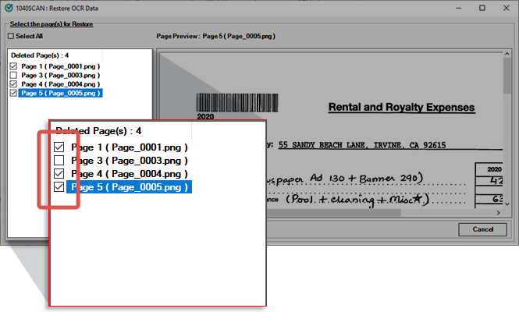Uncheck Page 4 checkbox in the small list
Image resolution: width=519 pixels, height=312 pixels.
(12, 84)
